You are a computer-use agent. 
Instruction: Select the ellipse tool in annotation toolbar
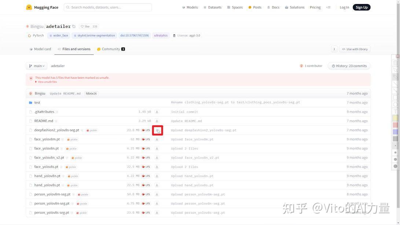pos(395,104)
